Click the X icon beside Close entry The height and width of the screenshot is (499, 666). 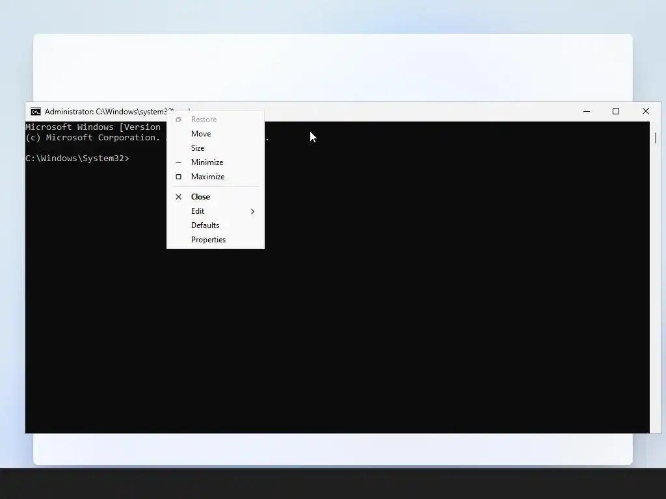[178, 197]
